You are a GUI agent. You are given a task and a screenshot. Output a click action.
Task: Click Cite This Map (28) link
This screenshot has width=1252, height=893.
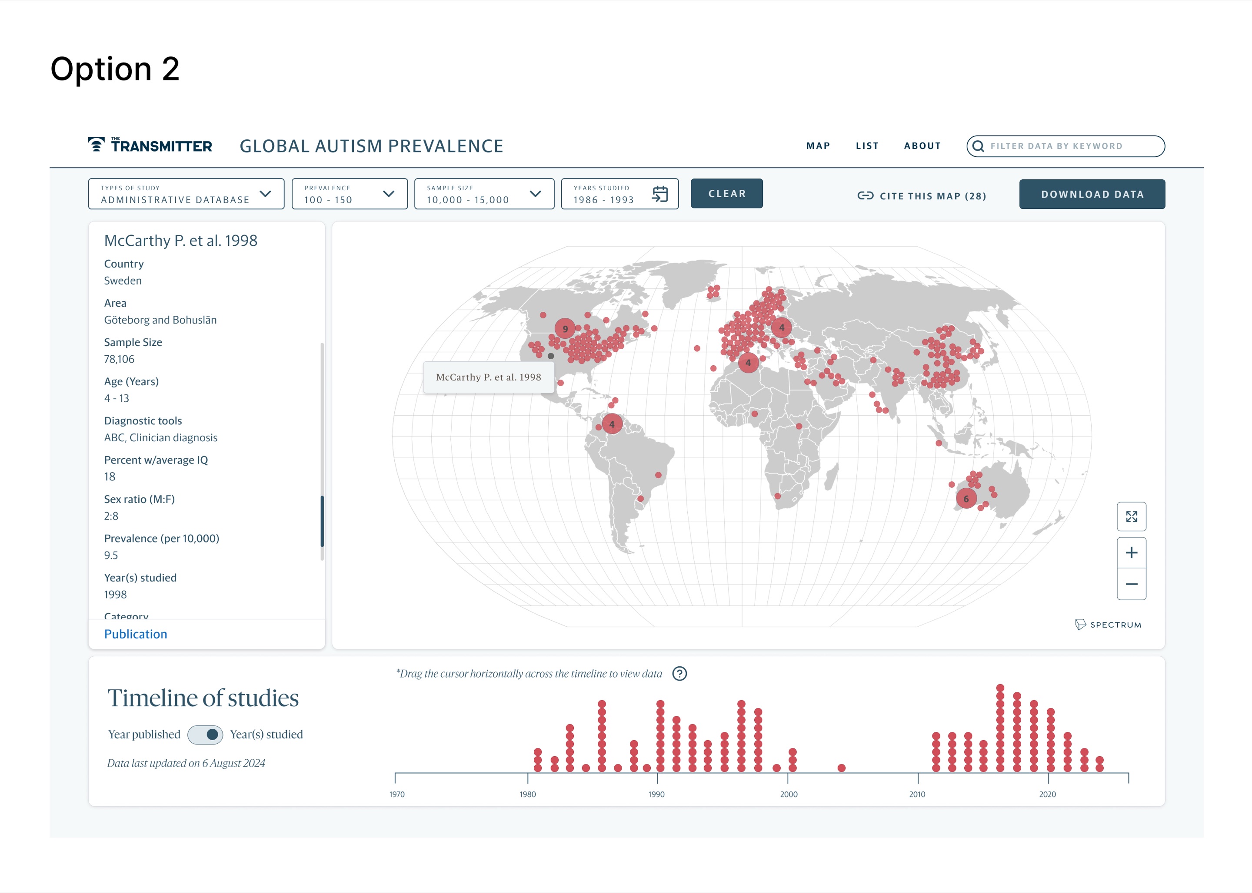tap(922, 196)
